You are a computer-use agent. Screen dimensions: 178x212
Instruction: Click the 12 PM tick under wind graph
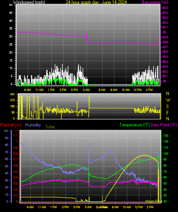click(x=138, y=90)
